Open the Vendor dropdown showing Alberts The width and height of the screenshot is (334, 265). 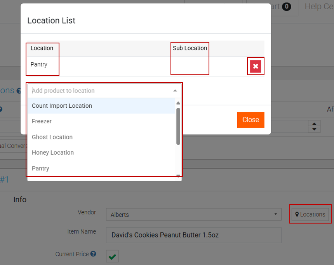click(194, 214)
